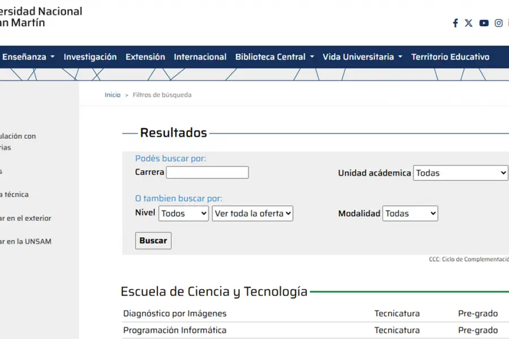The height and width of the screenshot is (339, 509).
Task: Open the Ver toda la oferta dropdown
Action: [x=252, y=214]
